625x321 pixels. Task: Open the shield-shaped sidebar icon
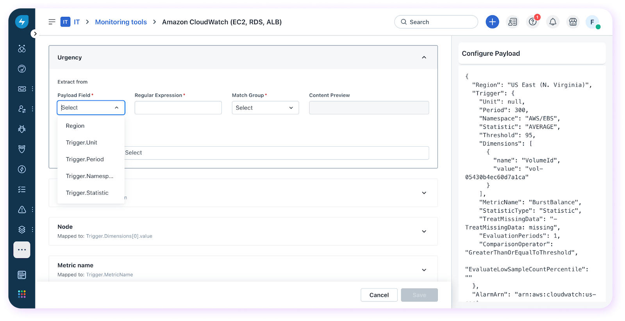coord(22,149)
